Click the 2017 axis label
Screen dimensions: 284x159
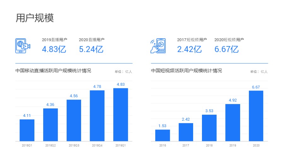186,145
